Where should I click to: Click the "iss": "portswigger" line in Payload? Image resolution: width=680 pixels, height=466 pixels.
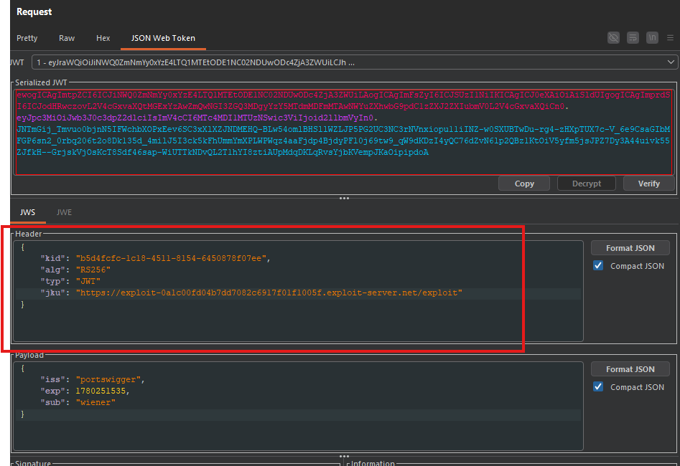(93, 379)
